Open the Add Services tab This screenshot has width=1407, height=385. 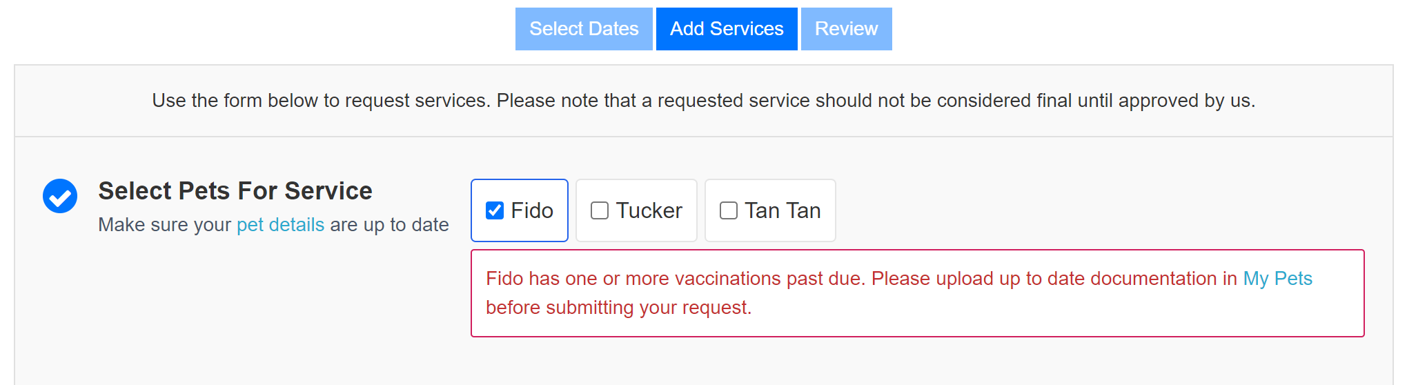click(727, 29)
